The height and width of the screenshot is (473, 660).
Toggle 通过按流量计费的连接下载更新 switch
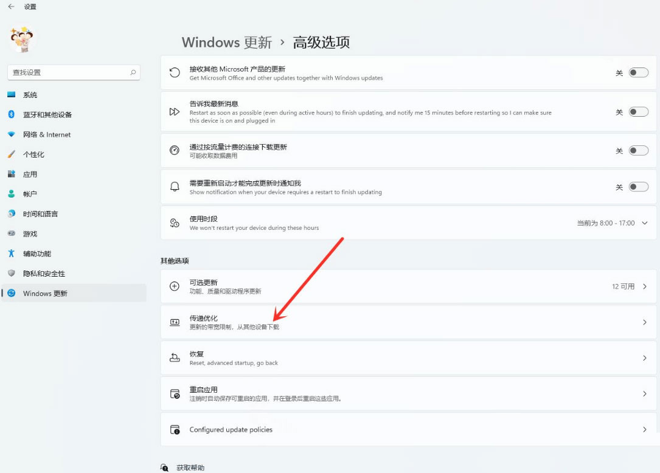638,151
